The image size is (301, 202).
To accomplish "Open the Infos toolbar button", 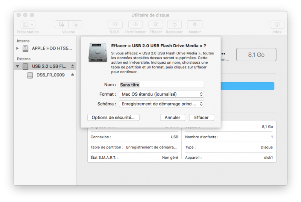I will (277, 24).
